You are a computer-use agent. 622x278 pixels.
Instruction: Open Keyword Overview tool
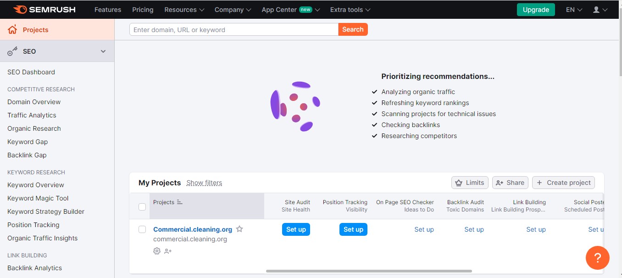(36, 185)
